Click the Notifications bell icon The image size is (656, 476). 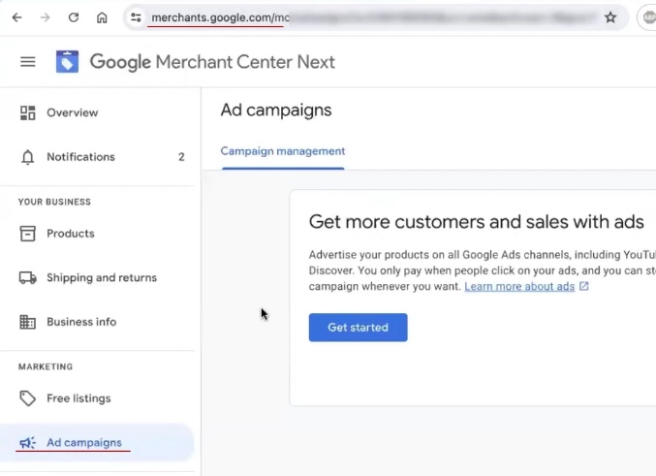tap(28, 157)
